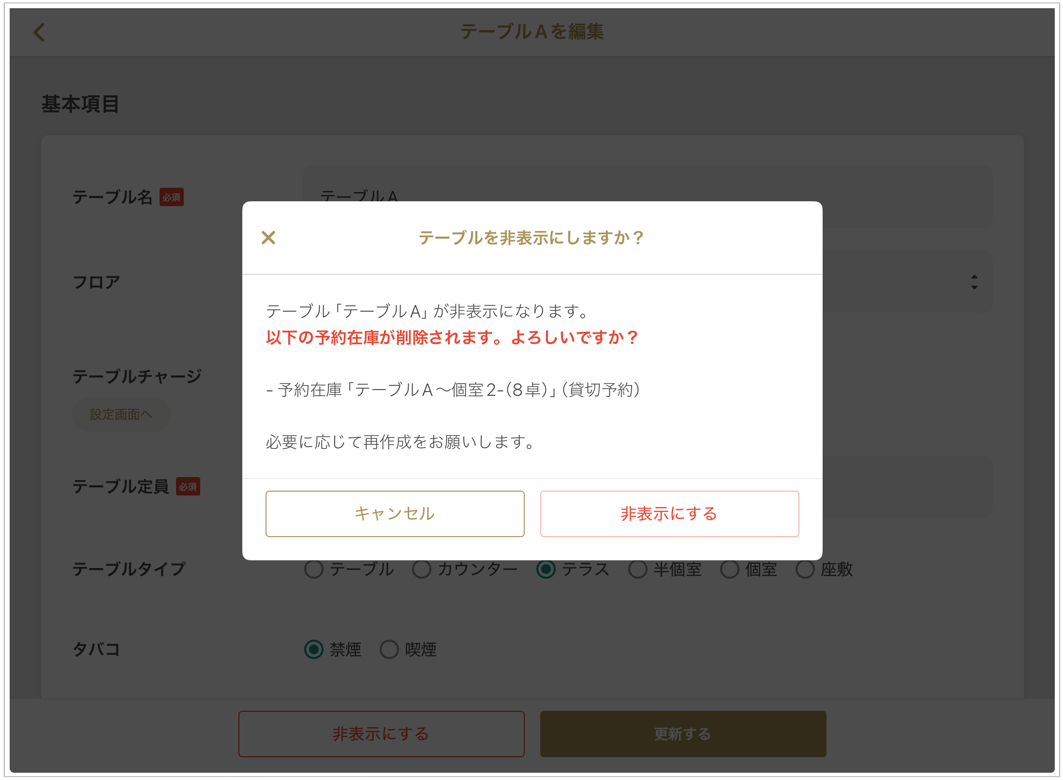Select テラス radio option
Image resolution: width=1063 pixels, height=780 pixels.
pos(546,570)
